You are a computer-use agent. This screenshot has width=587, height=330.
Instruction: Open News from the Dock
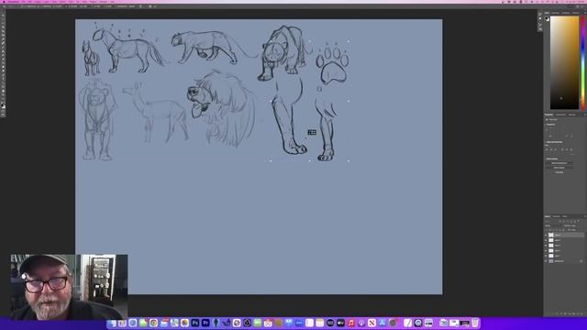click(371, 323)
